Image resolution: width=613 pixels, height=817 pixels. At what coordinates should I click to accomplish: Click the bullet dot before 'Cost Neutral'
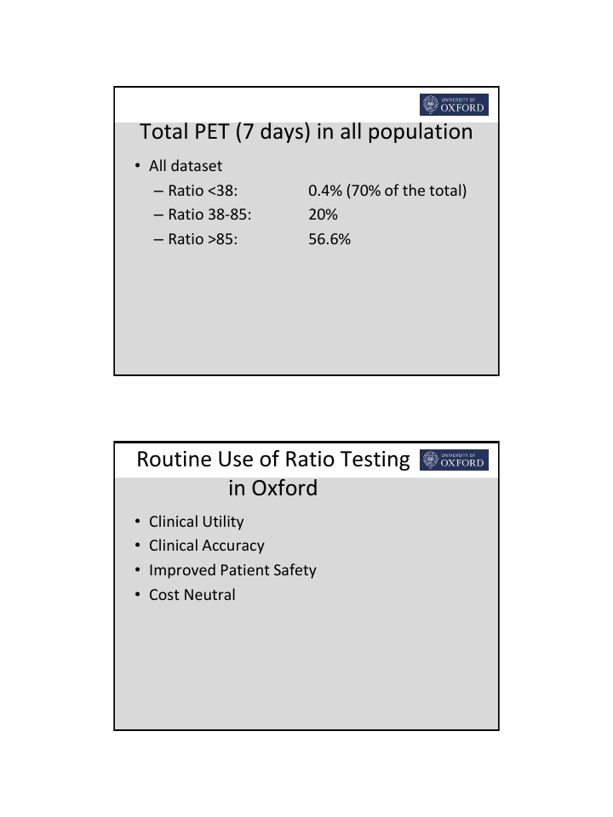[138, 595]
